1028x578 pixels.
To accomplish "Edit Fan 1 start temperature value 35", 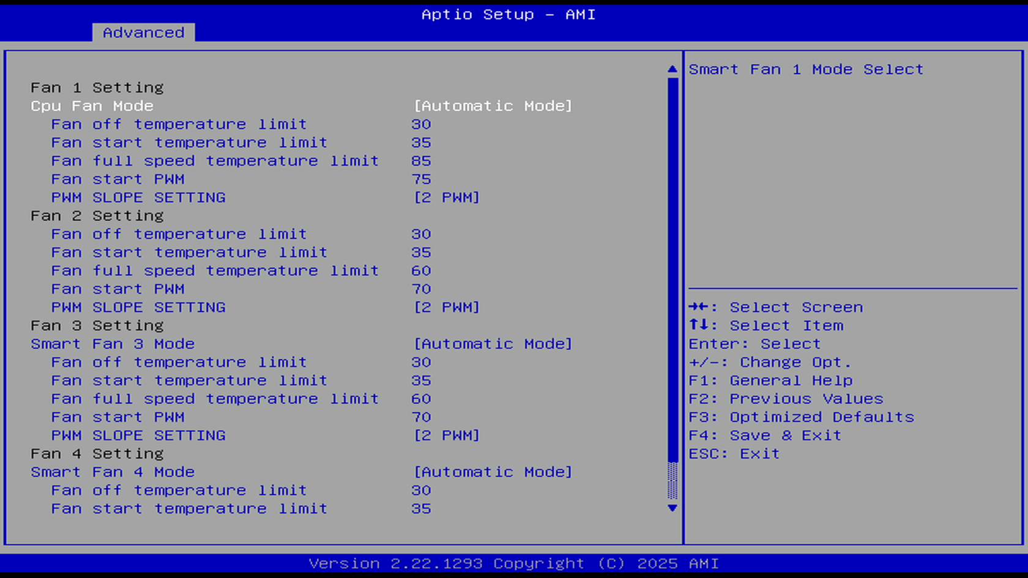I will pyautogui.click(x=421, y=143).
